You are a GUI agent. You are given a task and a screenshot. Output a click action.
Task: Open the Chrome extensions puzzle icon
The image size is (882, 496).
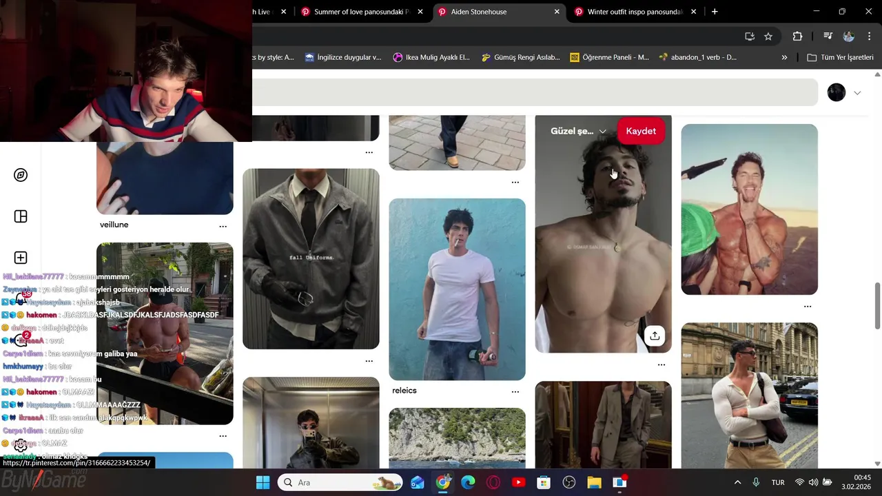click(x=797, y=36)
